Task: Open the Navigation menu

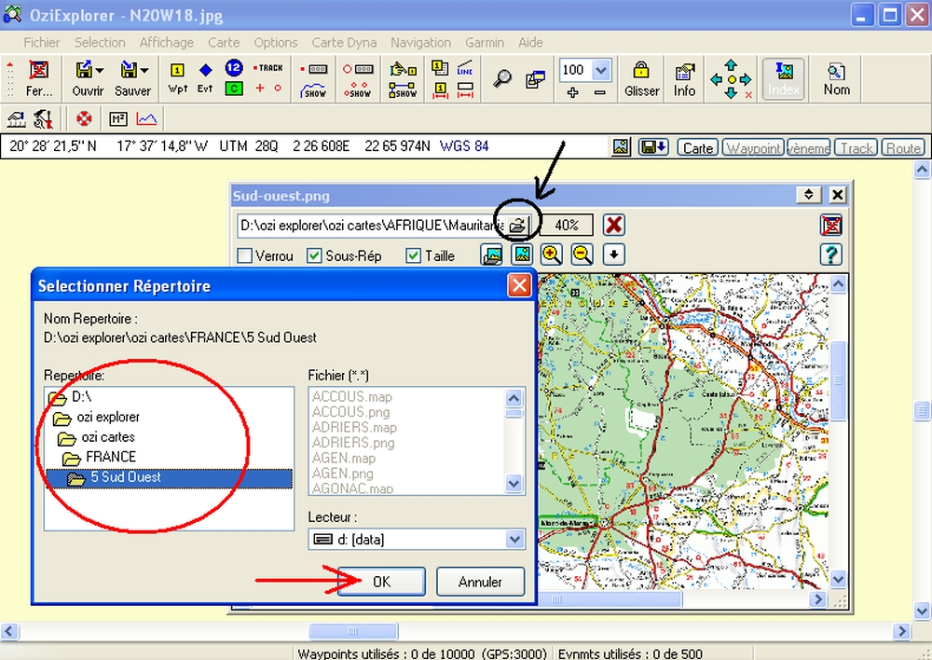Action: (x=420, y=42)
